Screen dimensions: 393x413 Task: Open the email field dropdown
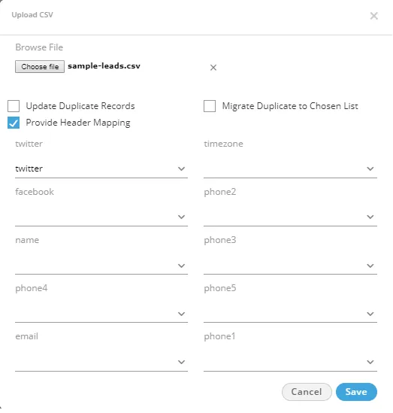tap(101, 362)
